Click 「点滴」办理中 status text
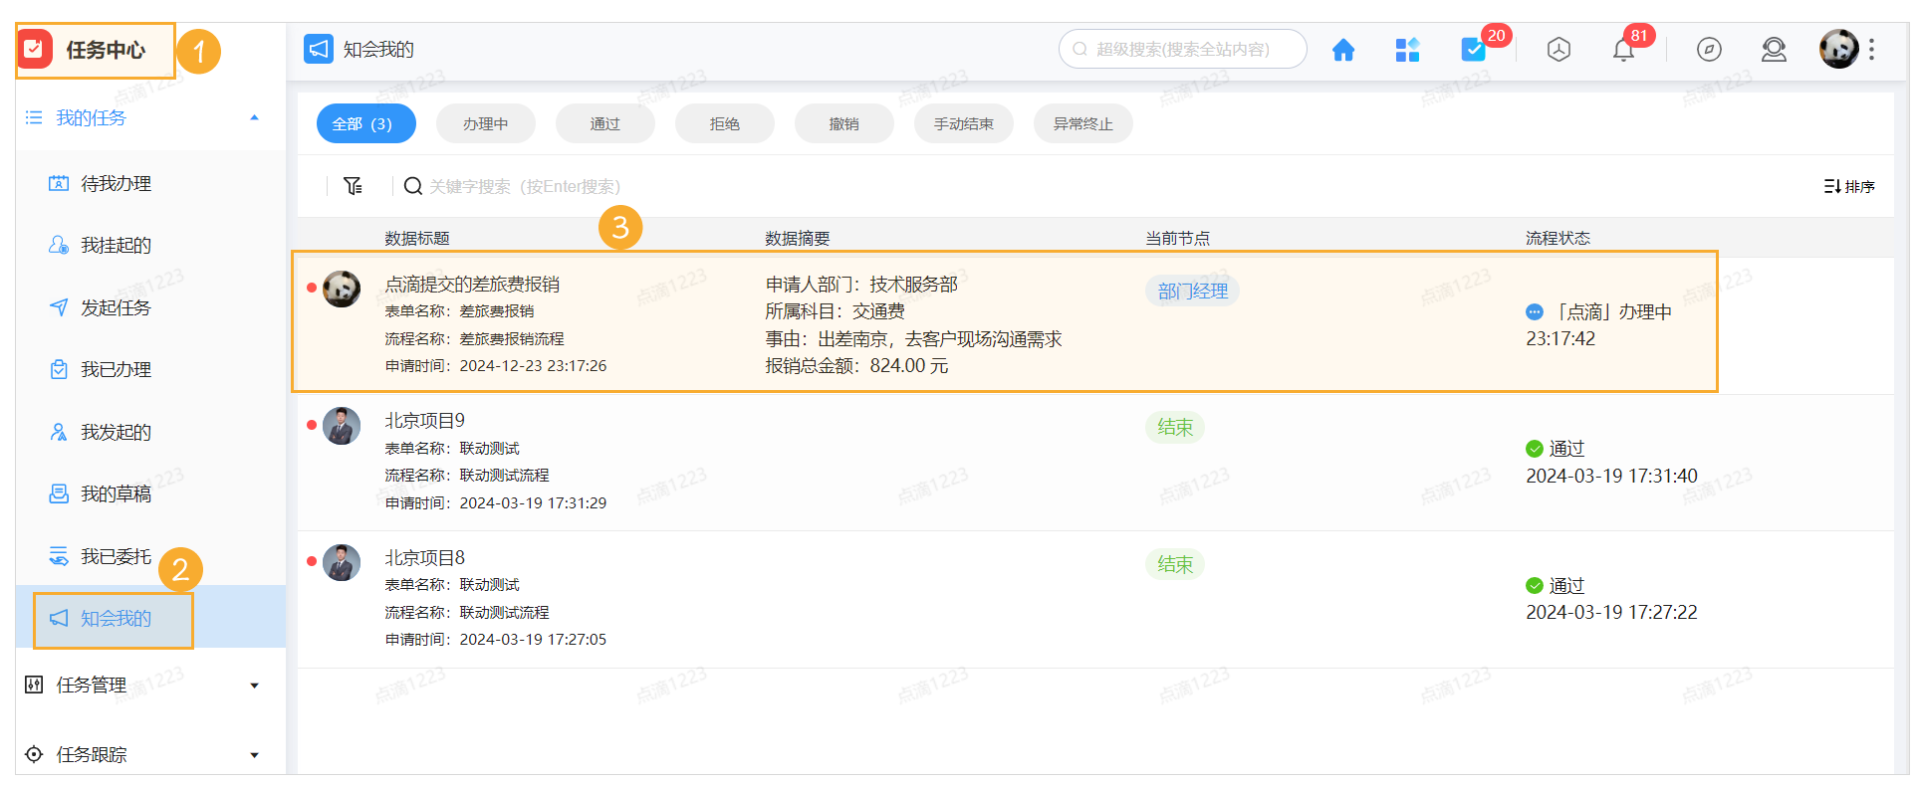Screen dimensions: 1917x786 [1612, 312]
